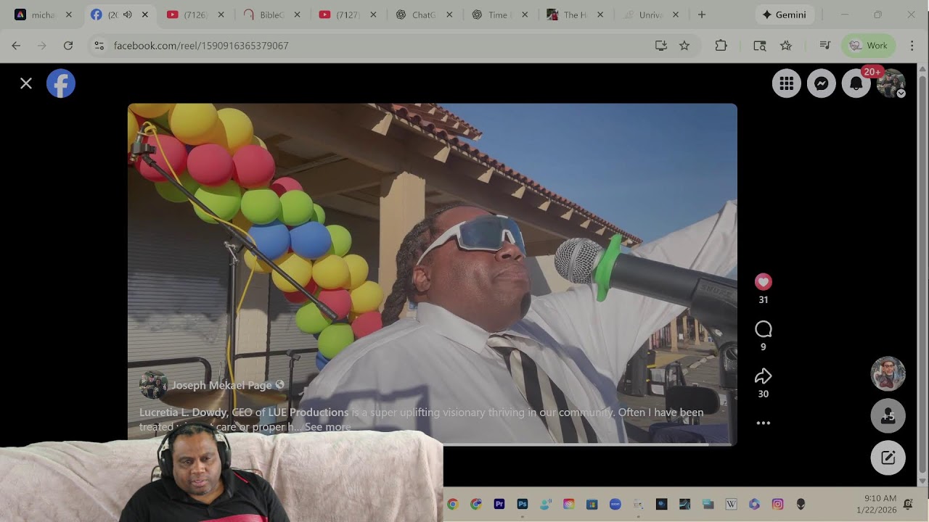Expand the caption with See more
Image resolution: width=929 pixels, height=522 pixels.
pos(328,427)
